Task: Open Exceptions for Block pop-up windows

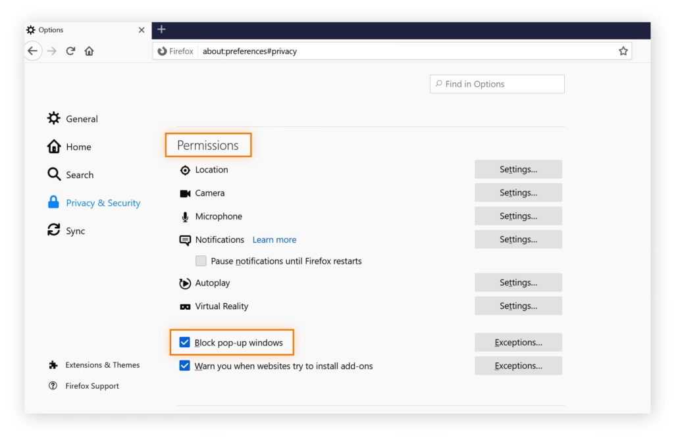Action: [x=518, y=343]
